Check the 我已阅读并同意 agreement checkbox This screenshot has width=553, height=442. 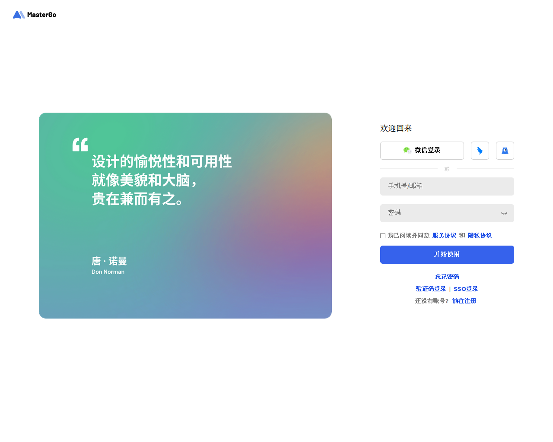coord(383,236)
